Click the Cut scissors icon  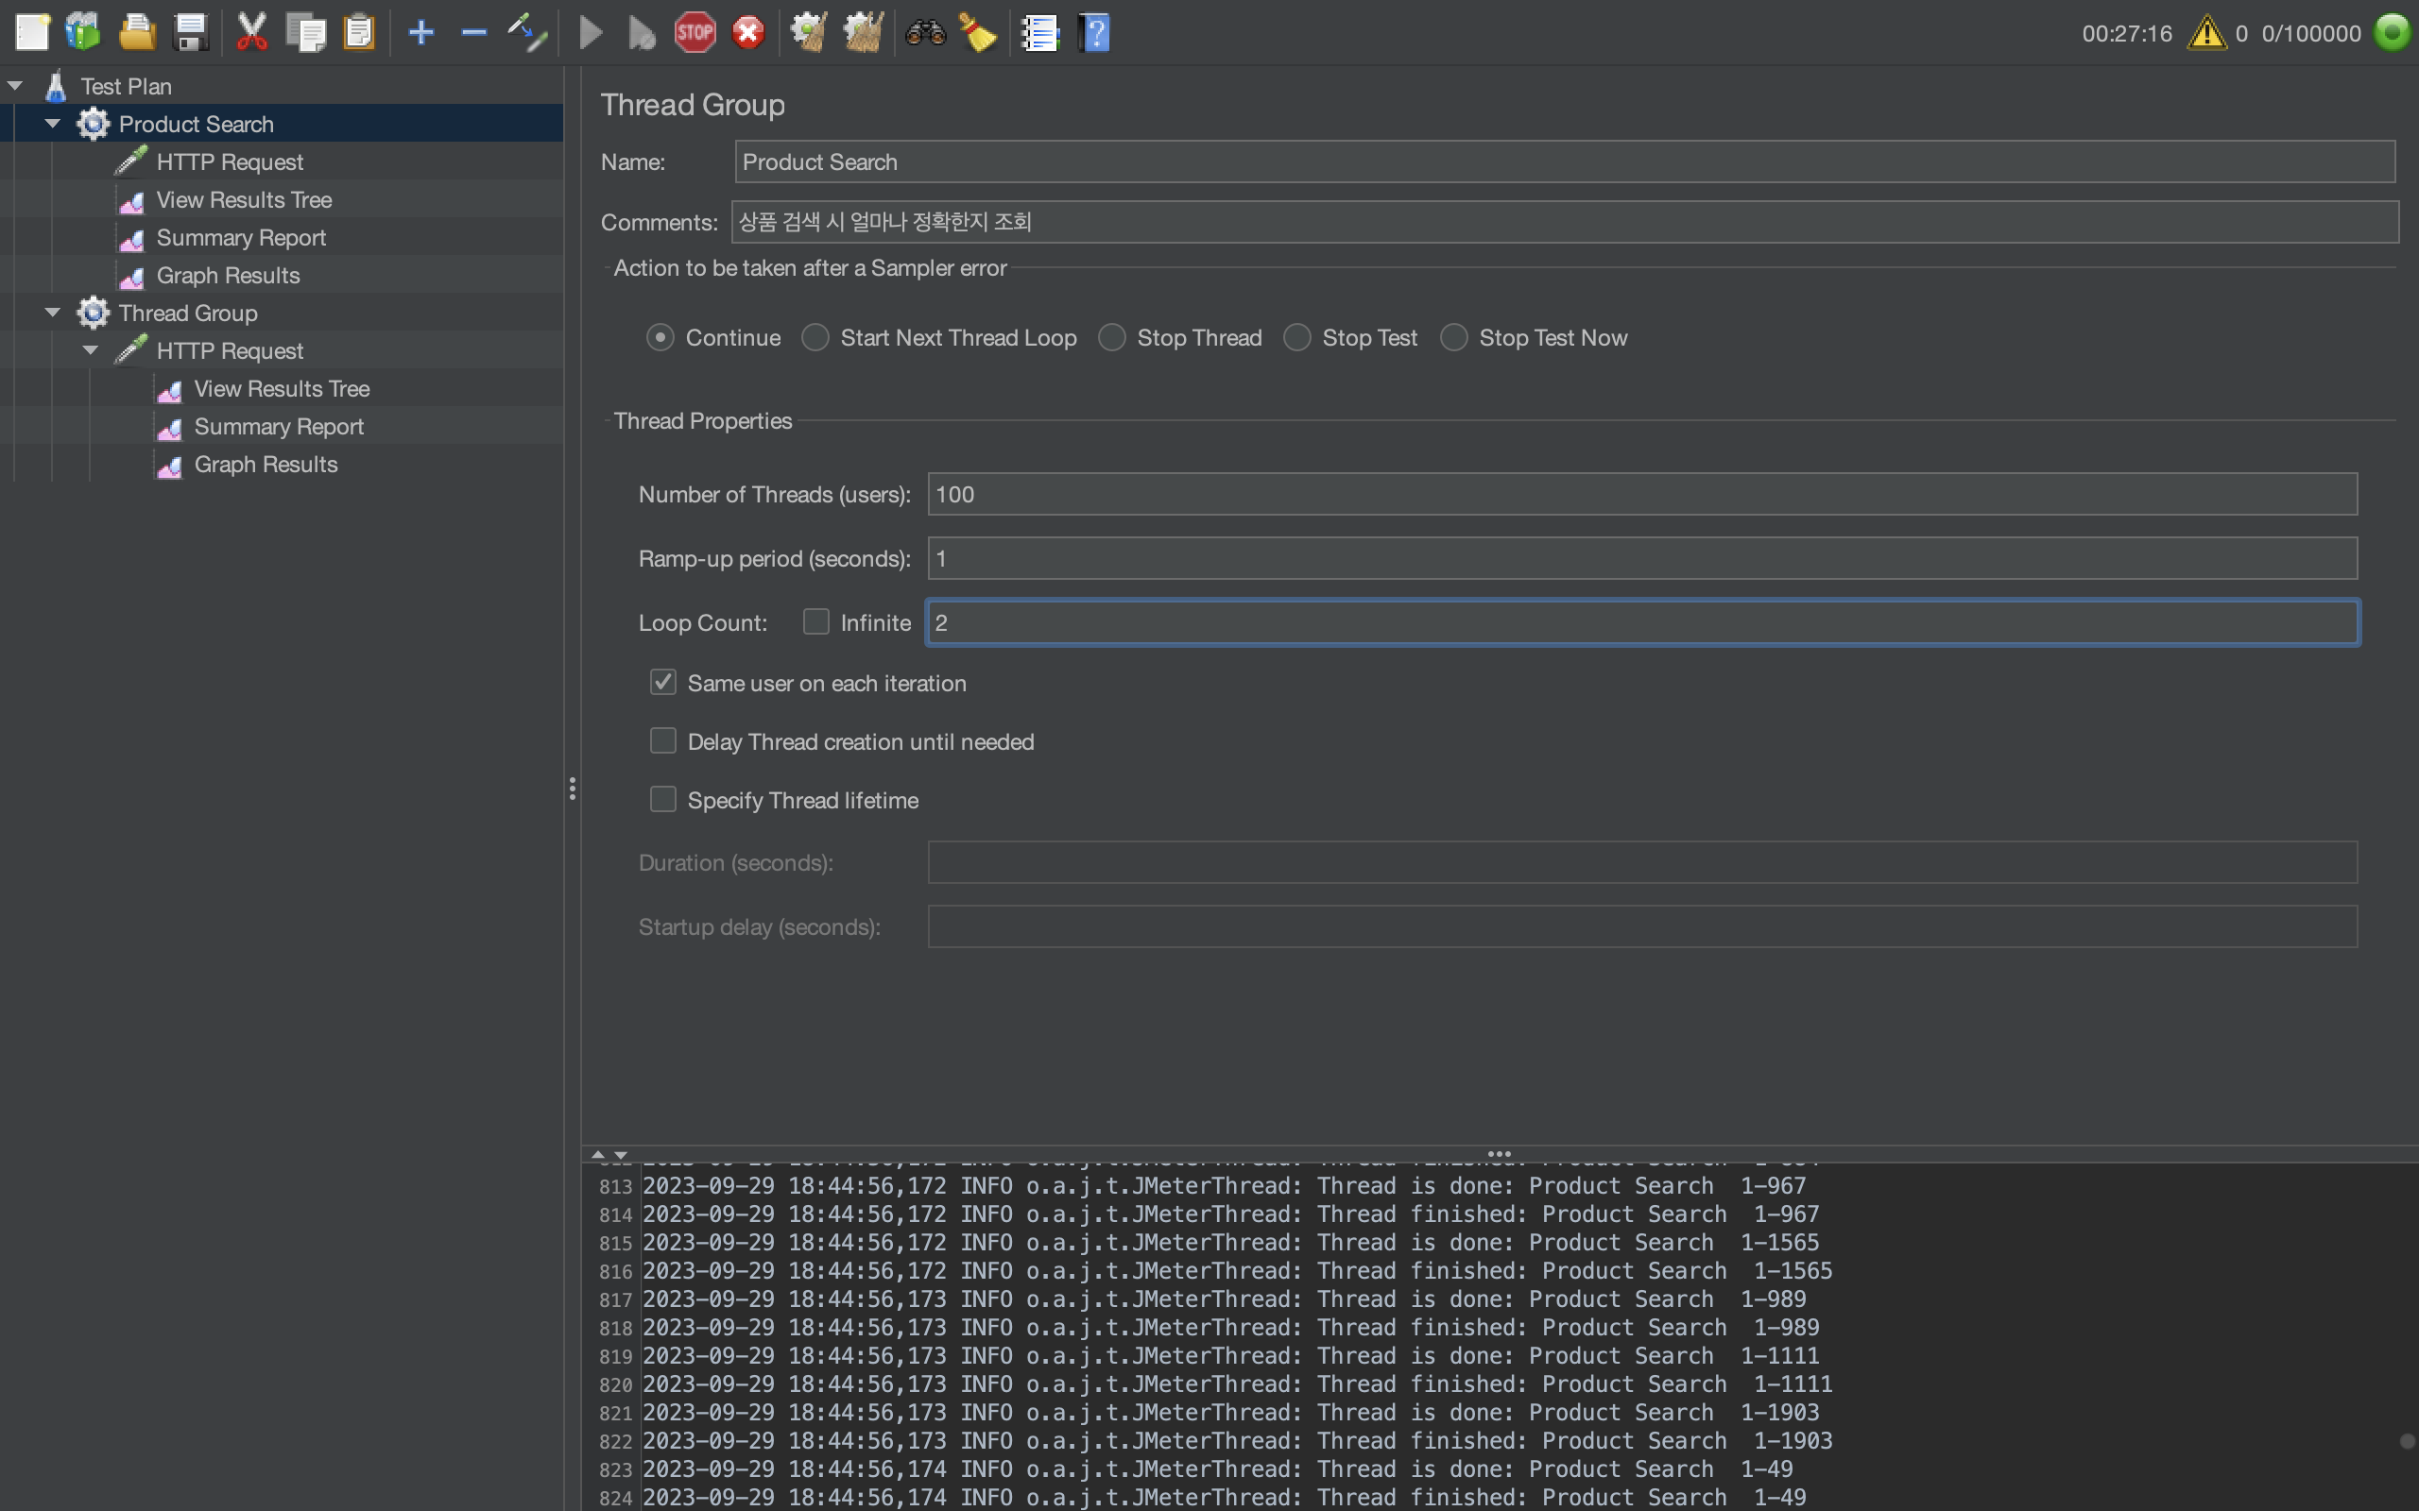(252, 33)
